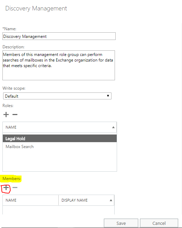This screenshot has height=228, width=182.
Task: Select the Legal Hold role row
Action: (x=60, y=138)
